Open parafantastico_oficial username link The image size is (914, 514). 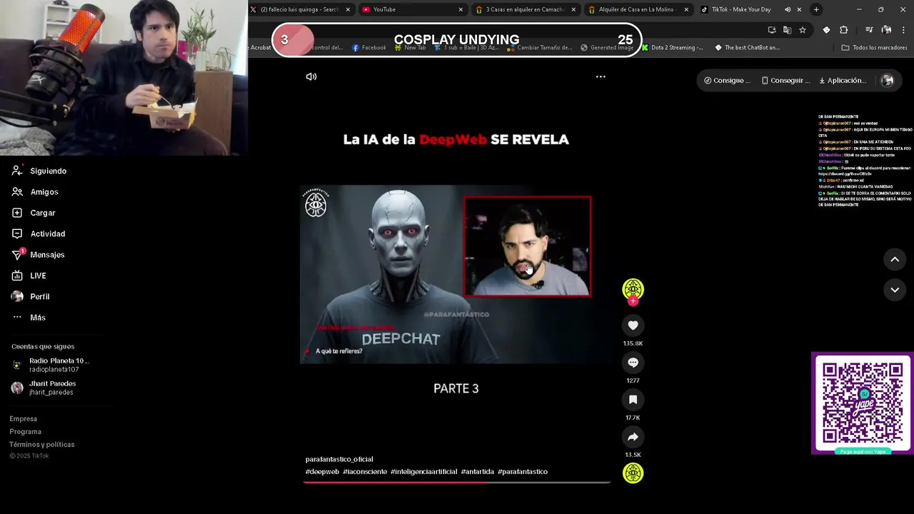[339, 460]
